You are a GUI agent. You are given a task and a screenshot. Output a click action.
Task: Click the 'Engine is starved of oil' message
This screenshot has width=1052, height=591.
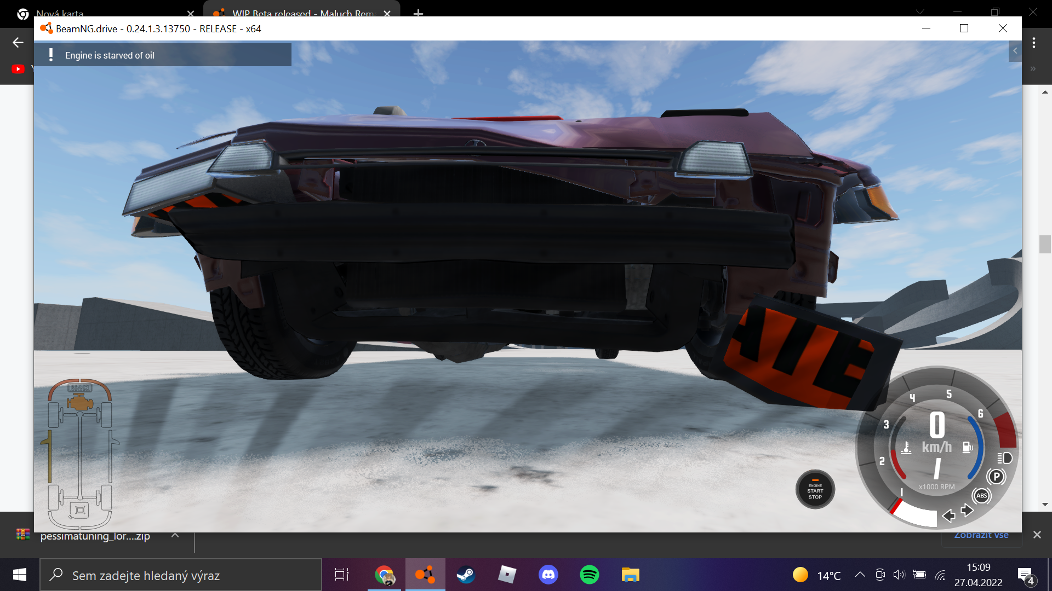pyautogui.click(x=110, y=55)
